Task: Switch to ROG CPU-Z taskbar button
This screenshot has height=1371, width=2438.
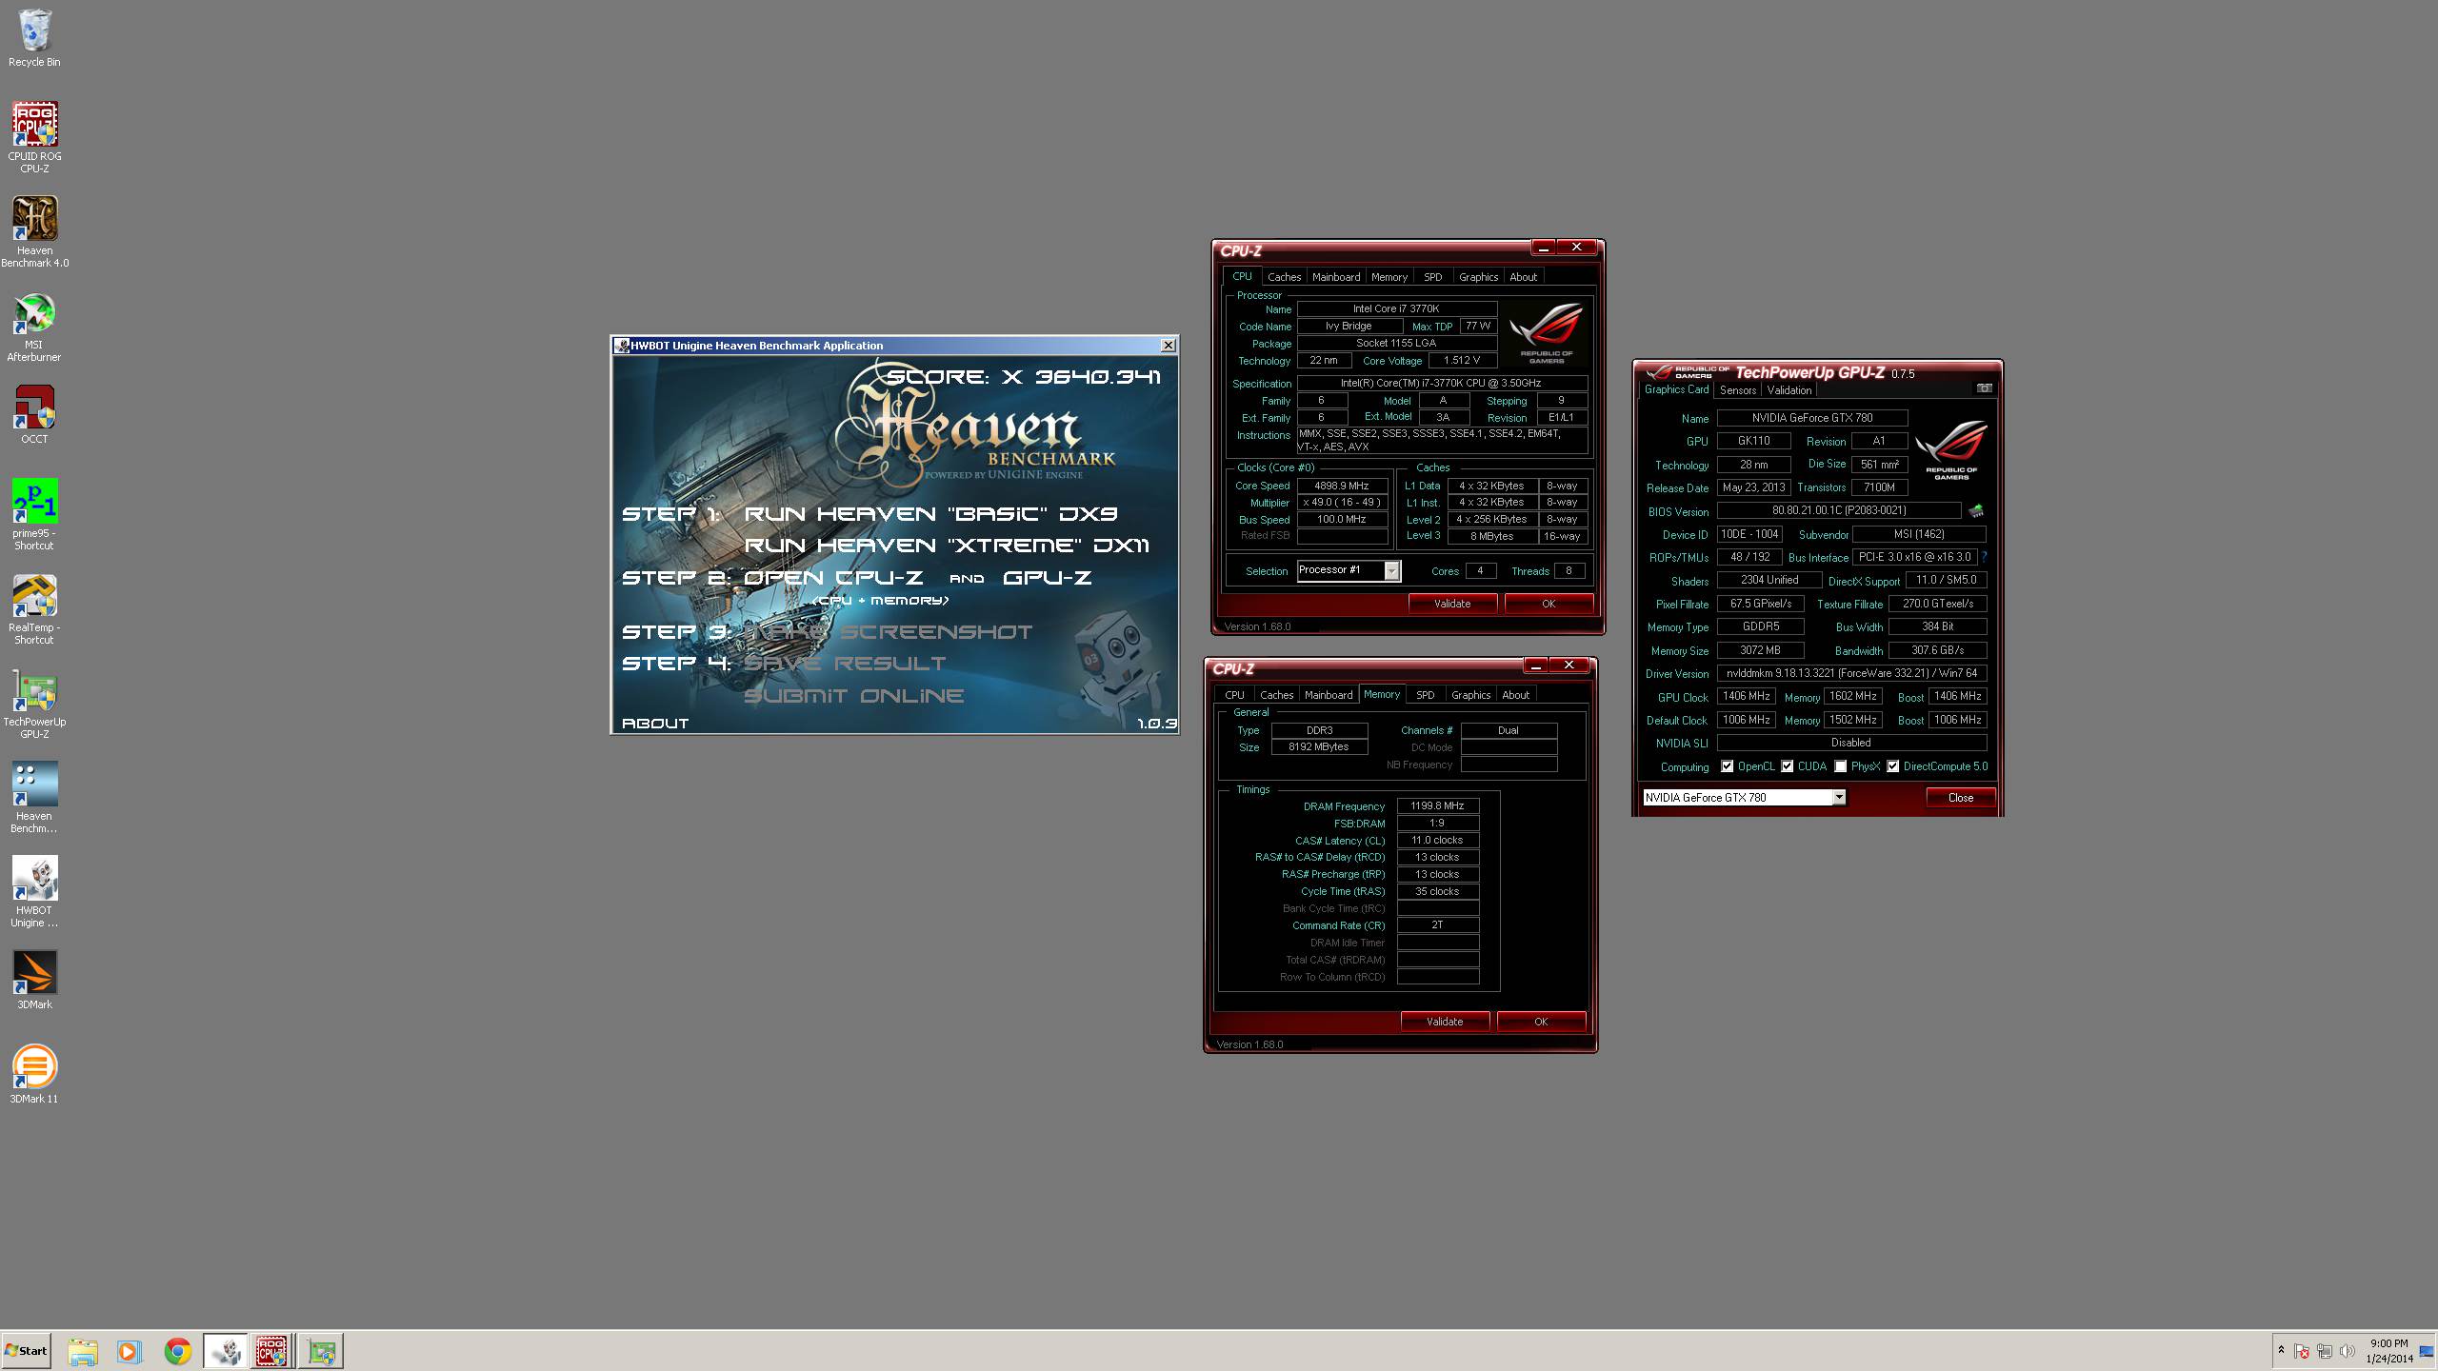Action: tap(272, 1351)
